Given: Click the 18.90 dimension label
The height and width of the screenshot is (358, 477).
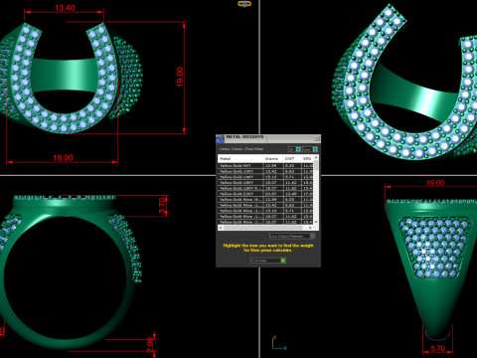Looking at the screenshot, I should (x=63, y=158).
